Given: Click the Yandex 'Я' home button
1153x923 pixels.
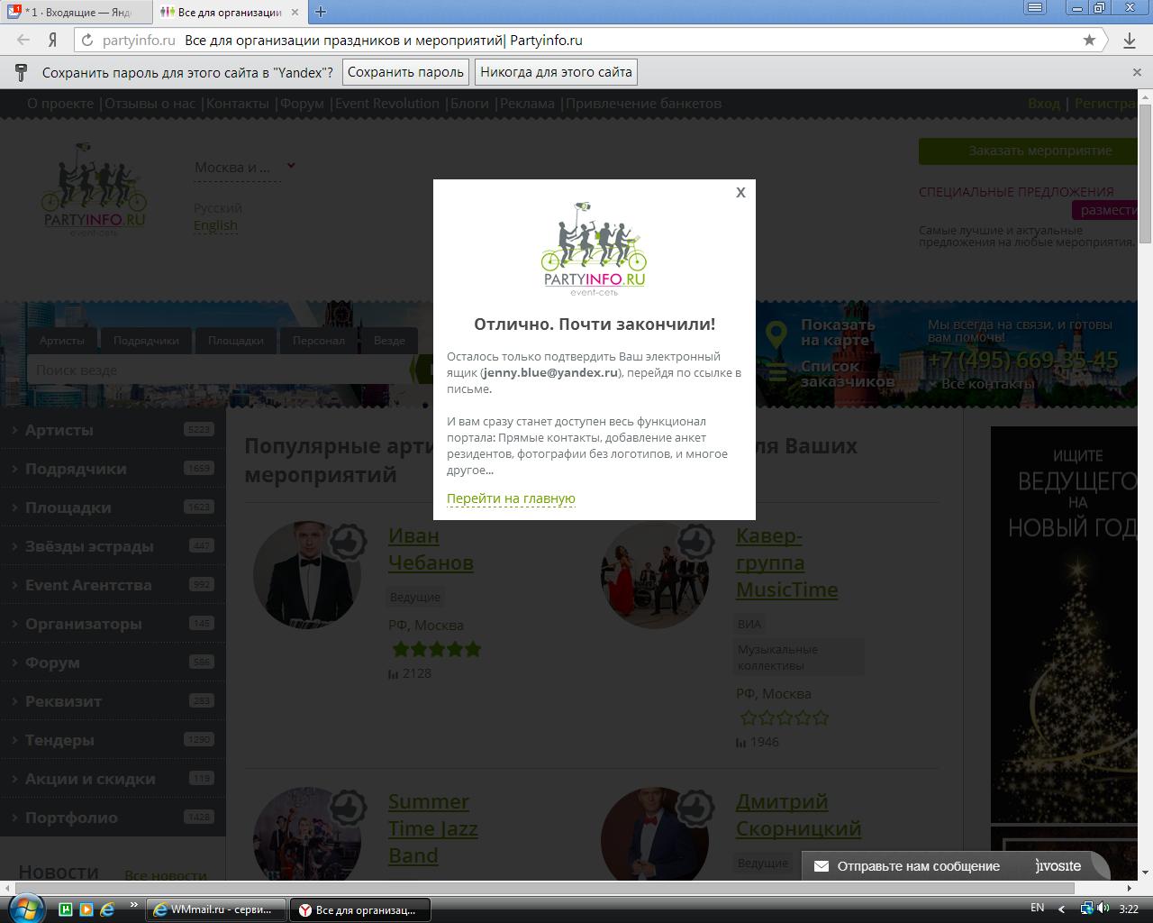Looking at the screenshot, I should click(x=53, y=40).
